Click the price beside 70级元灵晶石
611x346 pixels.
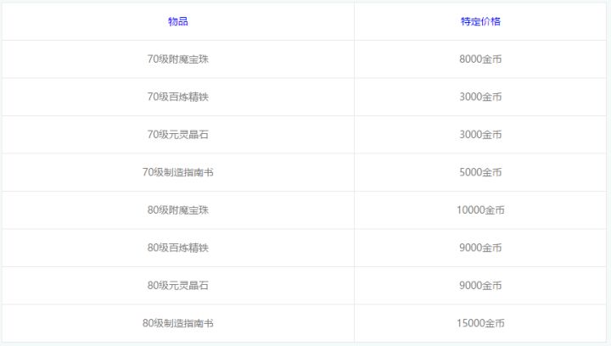(480, 135)
